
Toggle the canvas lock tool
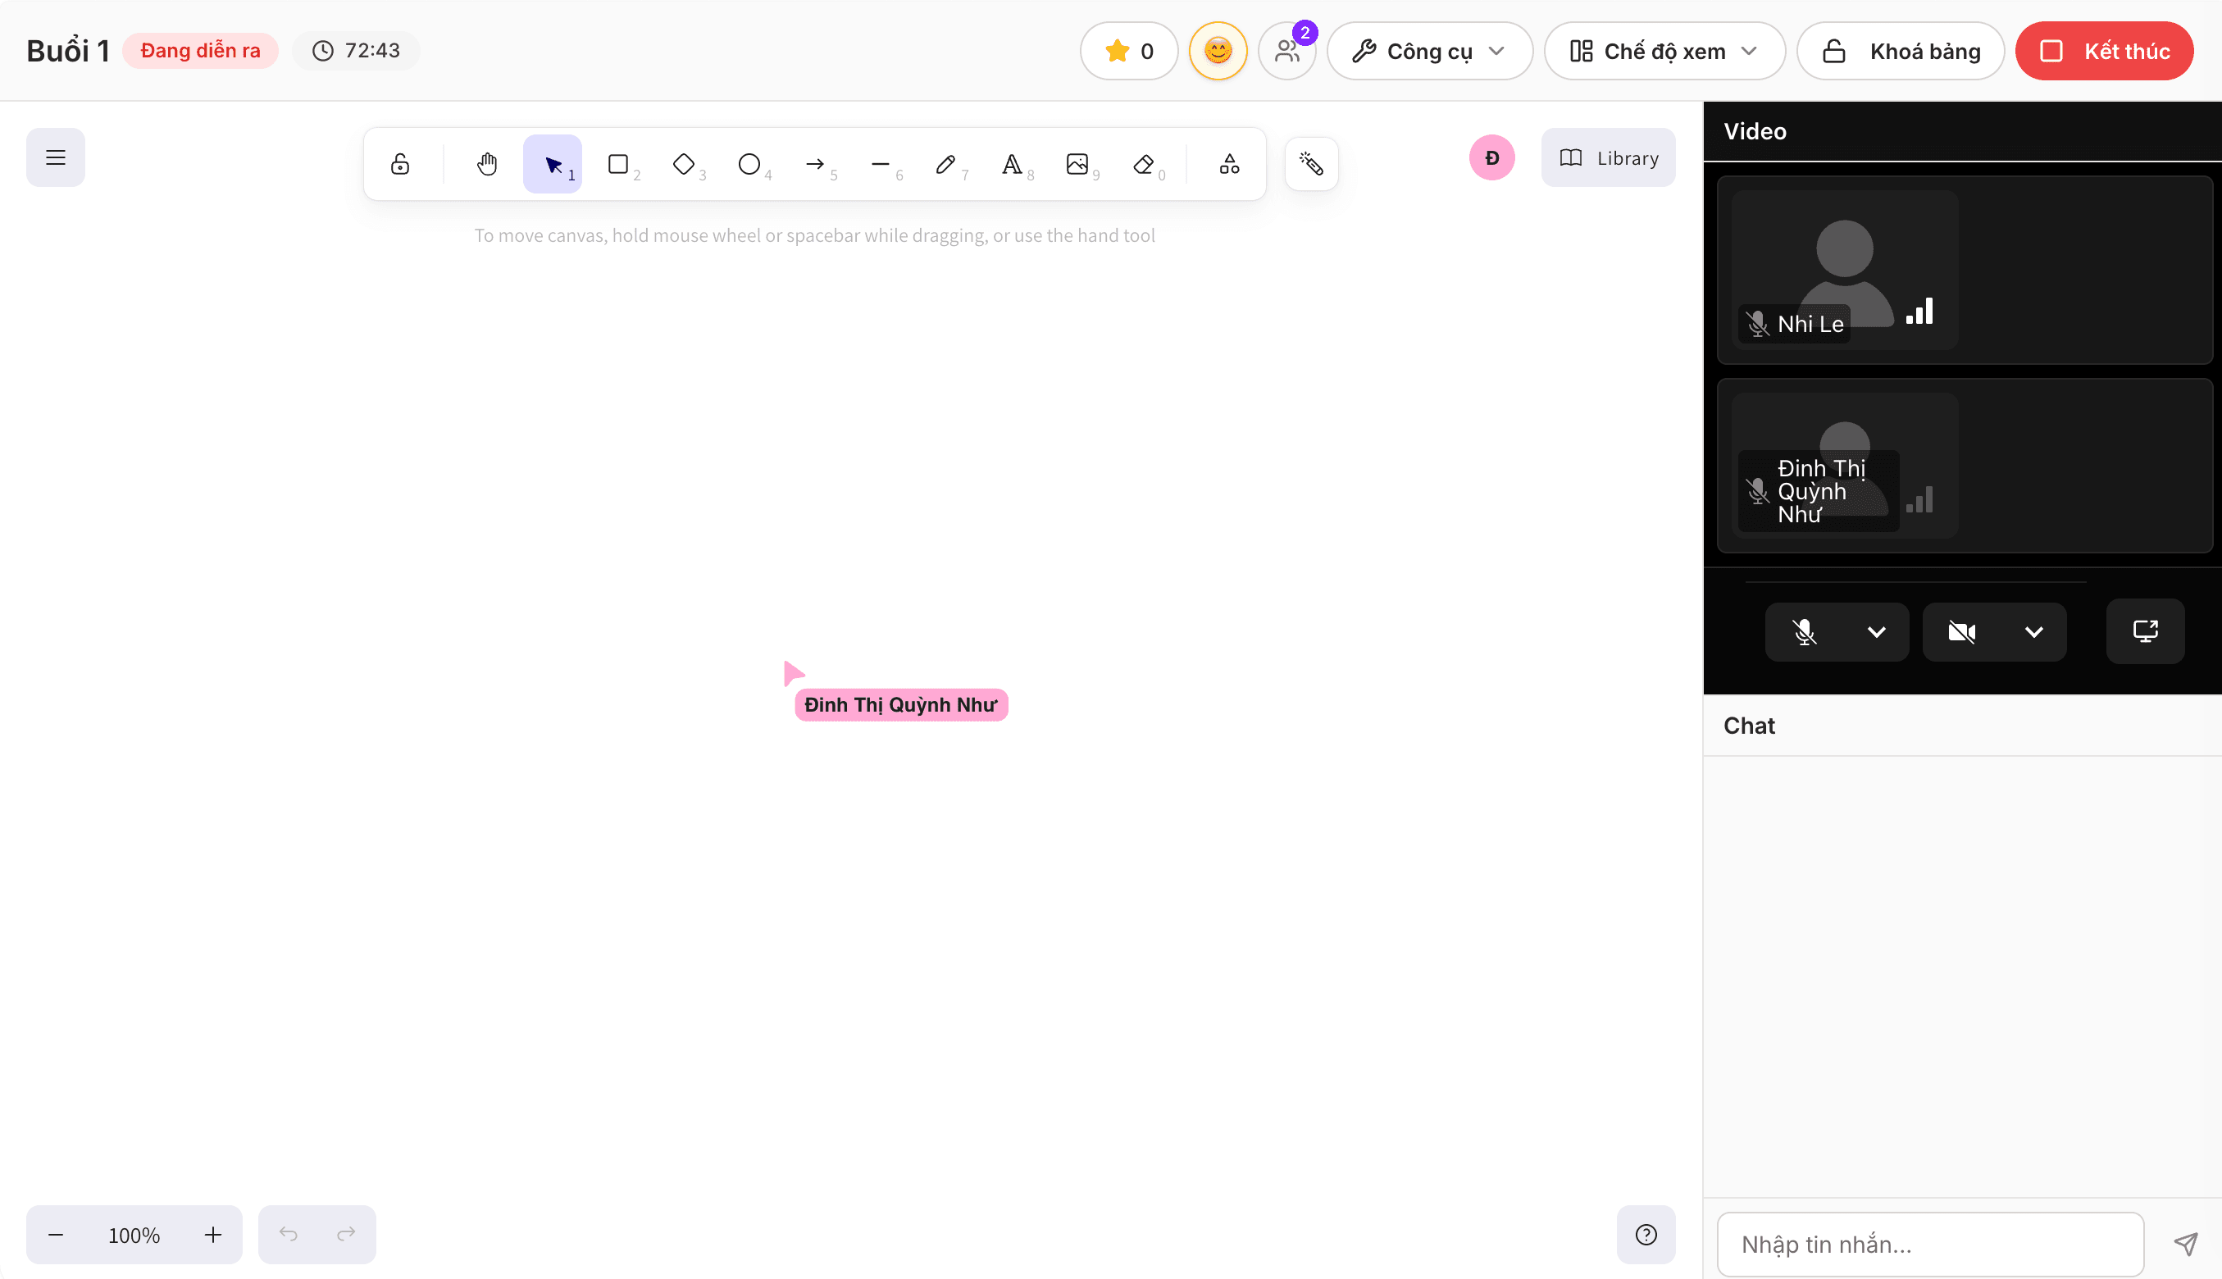point(400,164)
